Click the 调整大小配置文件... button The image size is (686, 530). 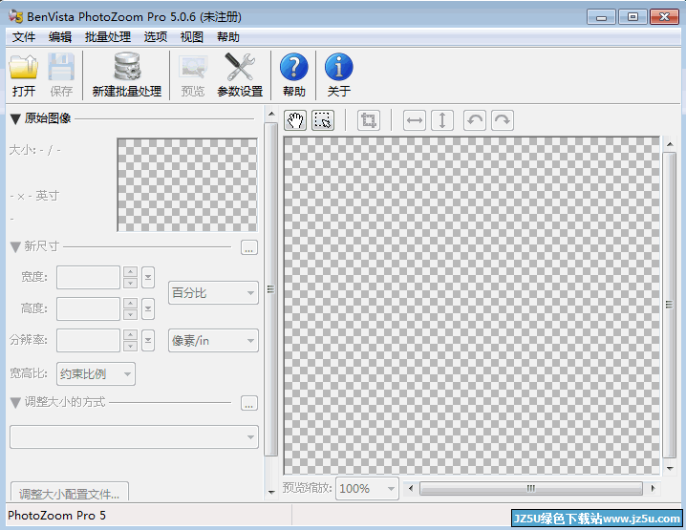click(x=69, y=492)
